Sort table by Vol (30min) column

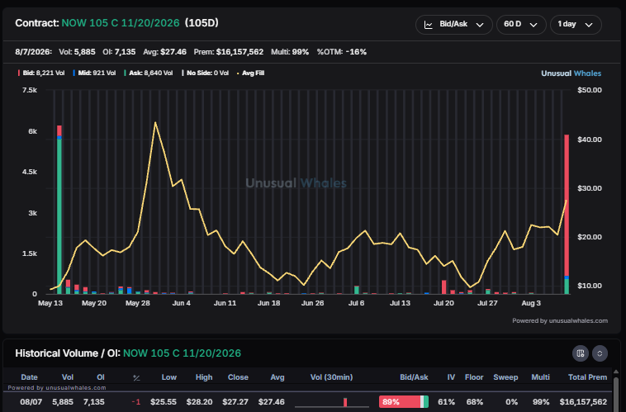click(x=331, y=377)
